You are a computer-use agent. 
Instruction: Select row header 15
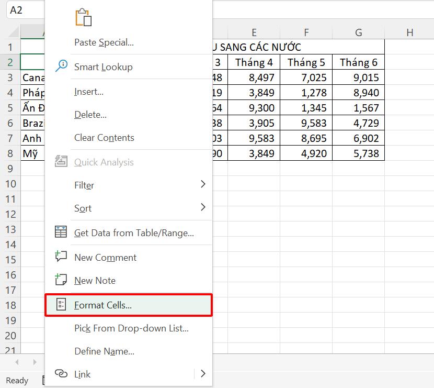[10, 260]
